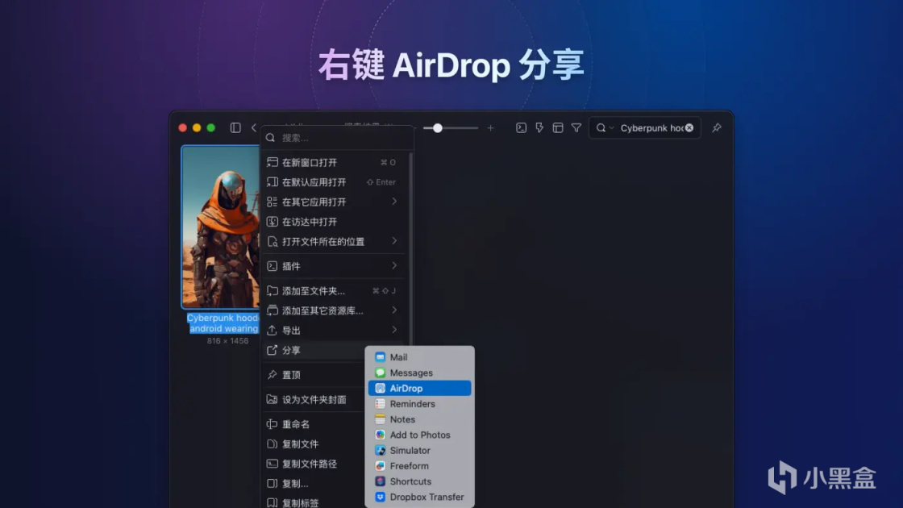Share to Reminders
Image resolution: width=903 pixels, height=508 pixels.
419,404
